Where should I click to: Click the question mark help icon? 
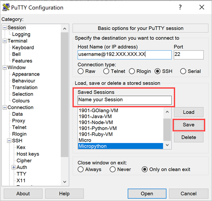[x=180, y=7]
